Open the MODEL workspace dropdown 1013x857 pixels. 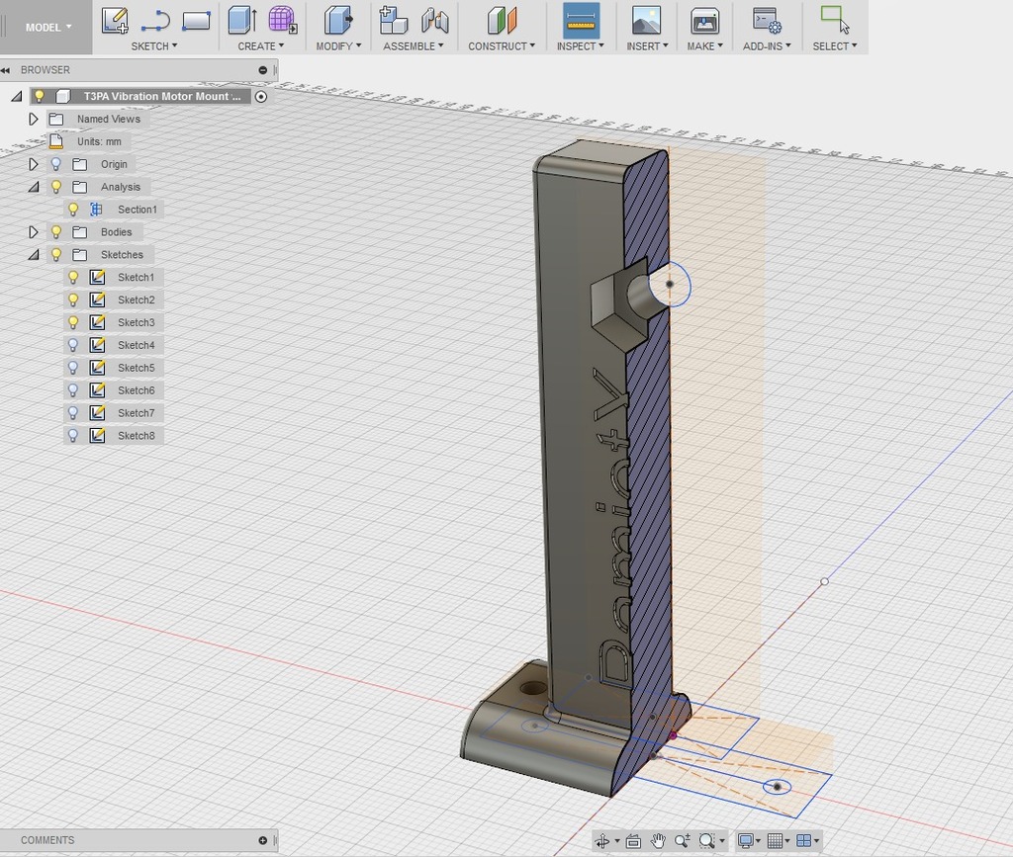click(x=47, y=27)
